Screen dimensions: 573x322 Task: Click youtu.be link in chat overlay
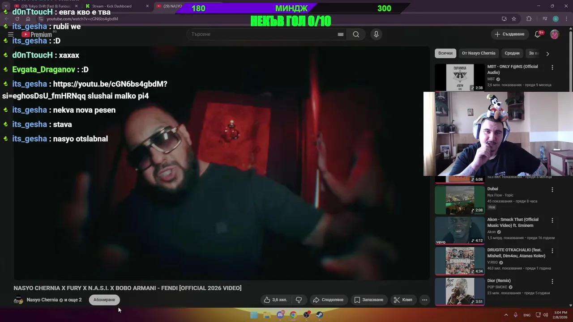(x=110, y=84)
